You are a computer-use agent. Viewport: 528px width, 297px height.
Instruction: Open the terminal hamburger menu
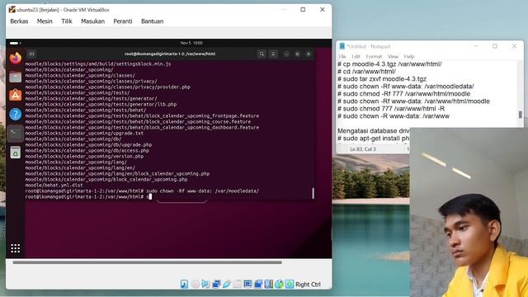pyautogui.click(x=273, y=54)
